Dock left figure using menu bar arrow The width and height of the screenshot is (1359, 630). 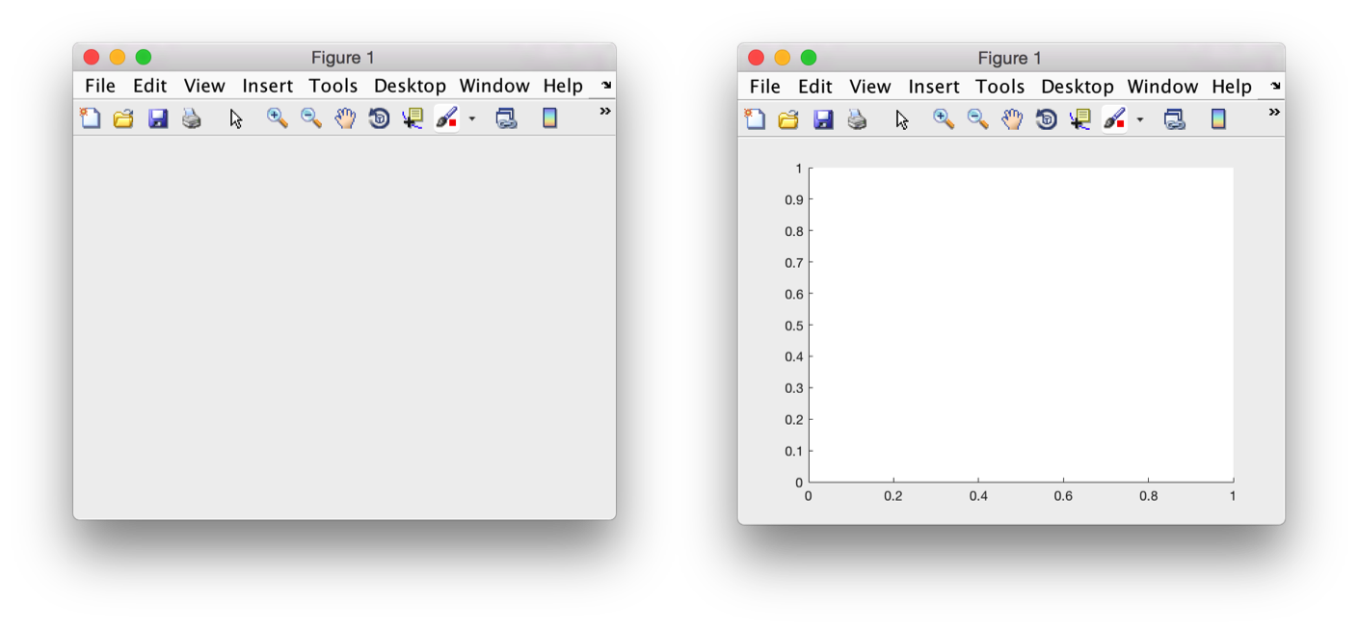click(606, 86)
